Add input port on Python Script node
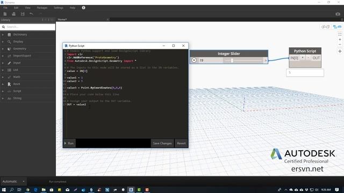 tap(303, 58)
